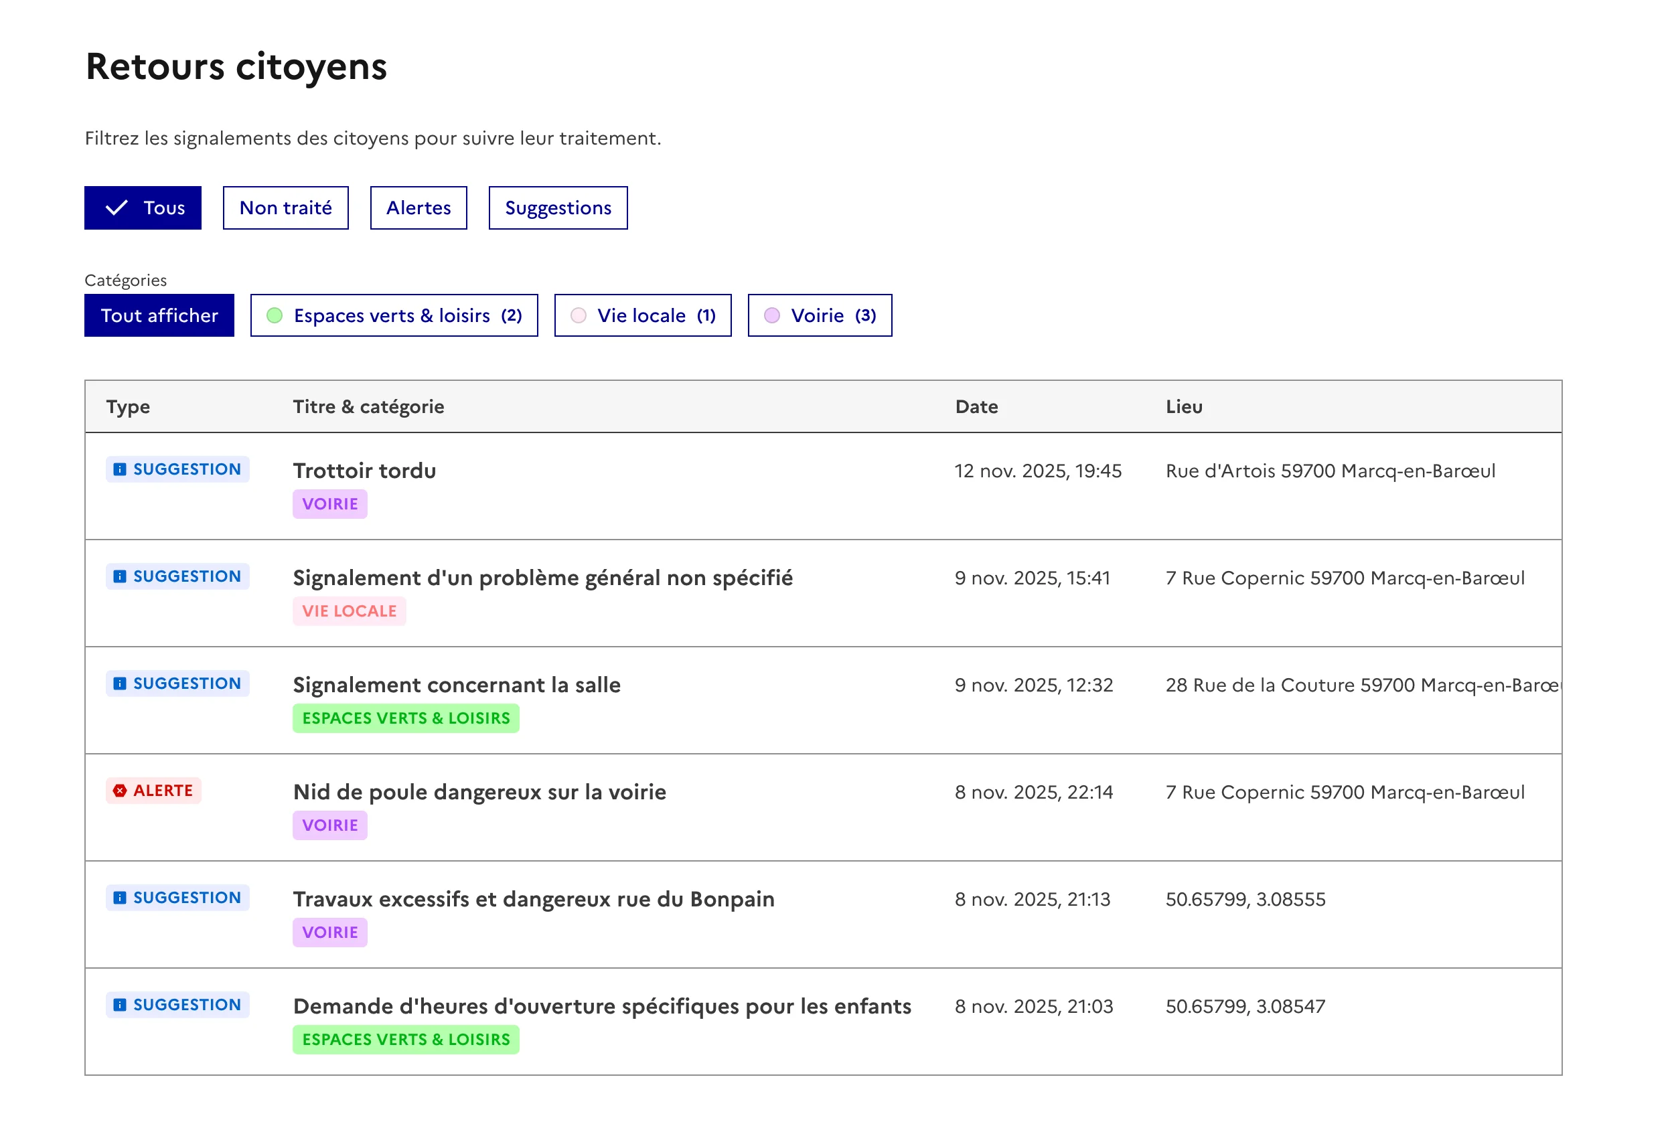Click the Lieu column header
Viewport: 1670px width, 1126px height.
[1184, 406]
